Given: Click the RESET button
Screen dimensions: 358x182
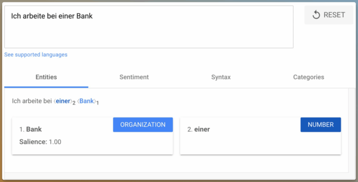Looking at the screenshot, I should [x=329, y=15].
